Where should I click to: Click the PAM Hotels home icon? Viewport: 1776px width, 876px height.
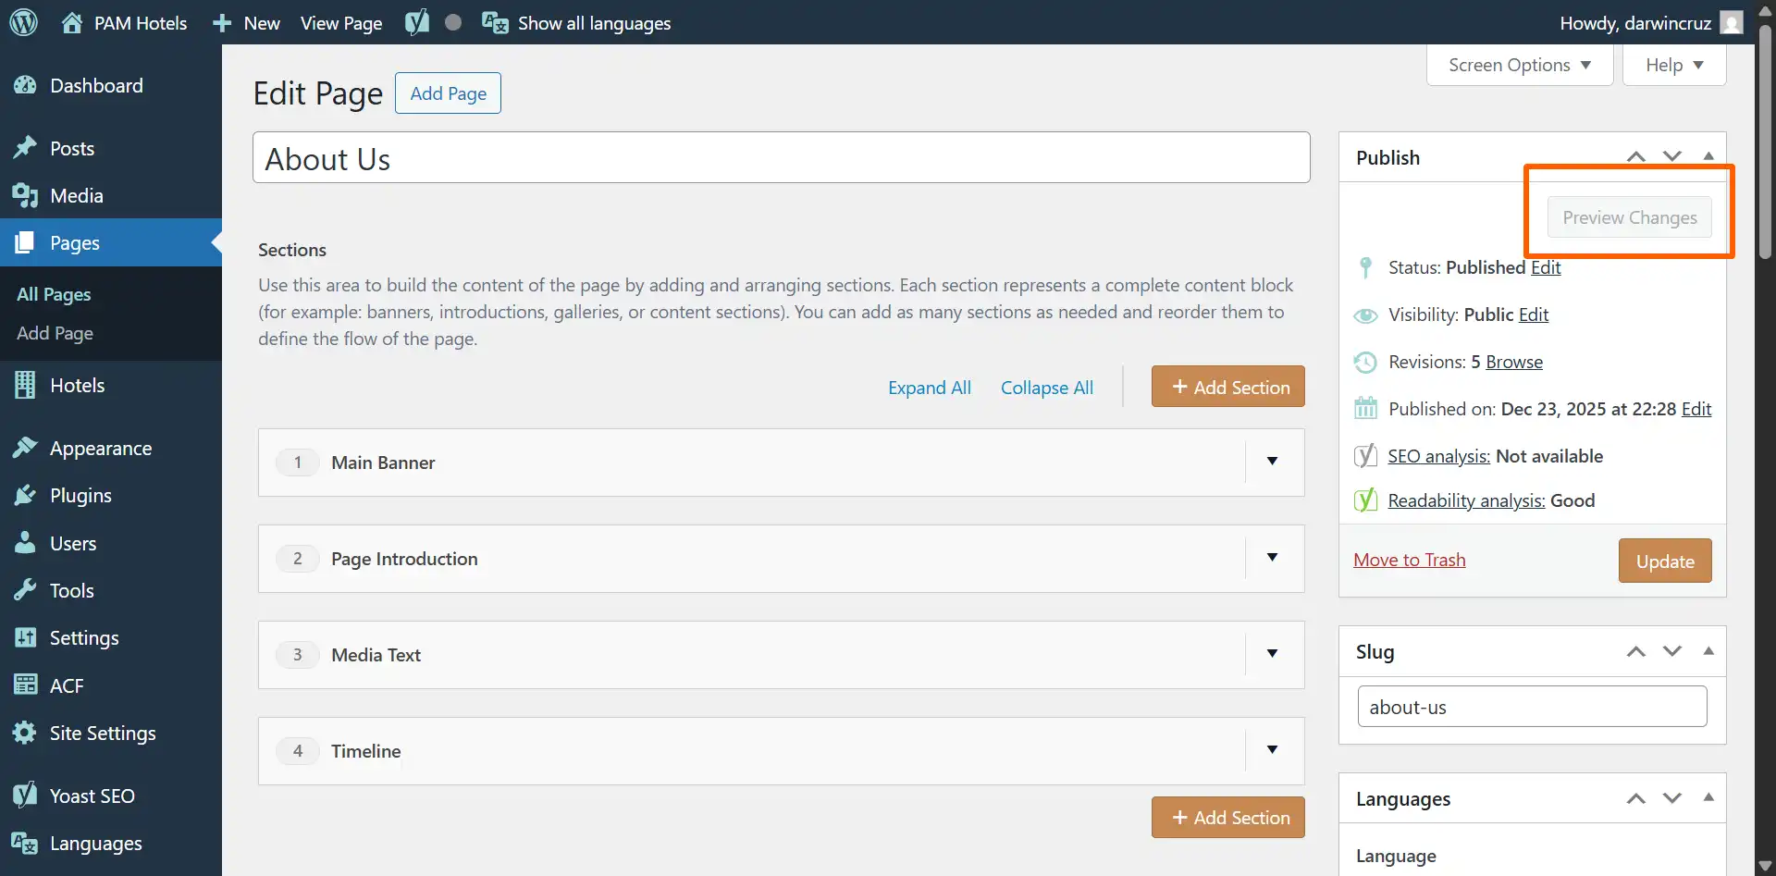tap(72, 22)
